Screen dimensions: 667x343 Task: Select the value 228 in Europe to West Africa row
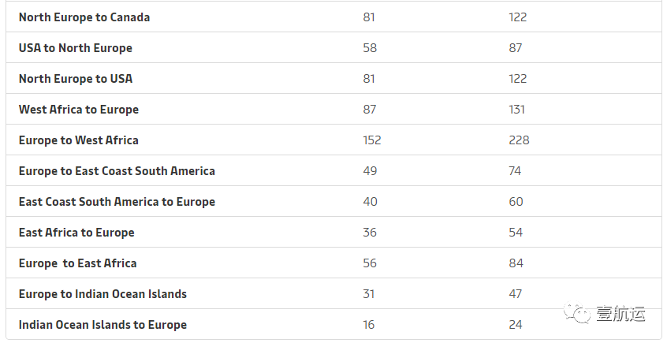tap(519, 140)
